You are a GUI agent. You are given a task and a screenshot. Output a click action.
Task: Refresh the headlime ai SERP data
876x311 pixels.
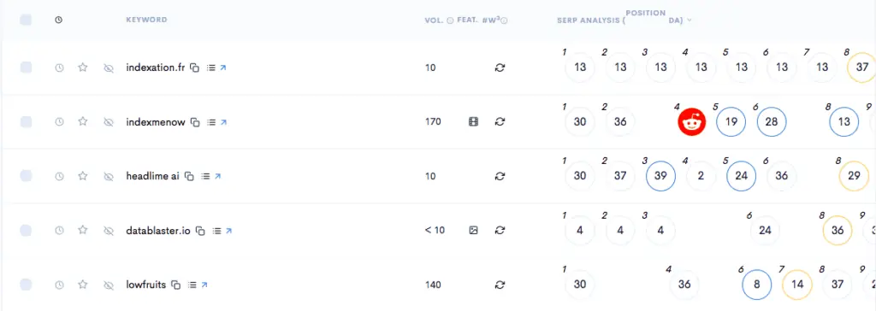click(x=500, y=176)
